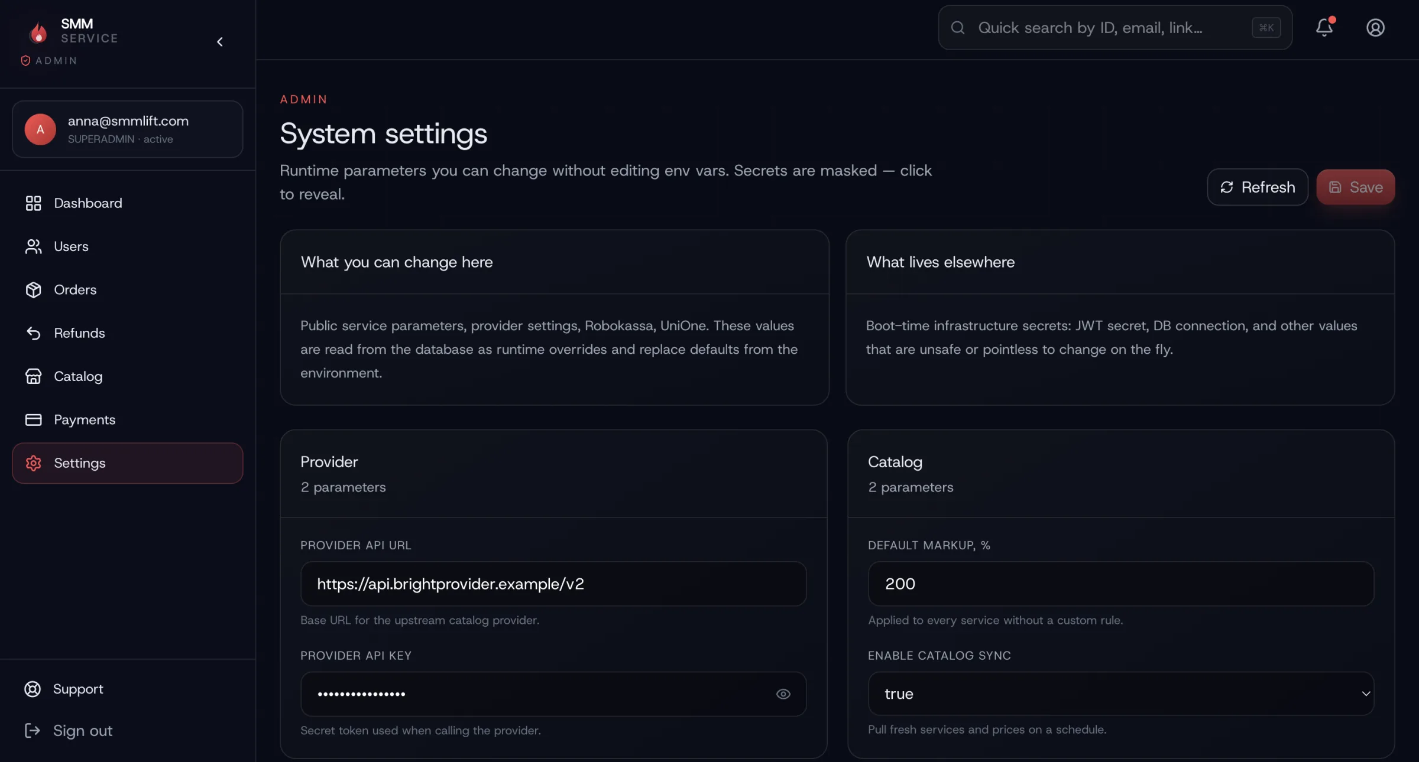1419x762 pixels.
Task: Open the Payments menu item
Action: [85, 419]
